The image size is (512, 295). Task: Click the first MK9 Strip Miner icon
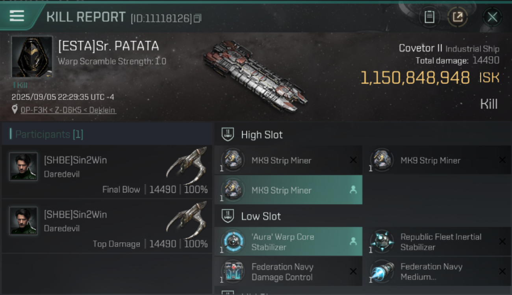(232, 160)
